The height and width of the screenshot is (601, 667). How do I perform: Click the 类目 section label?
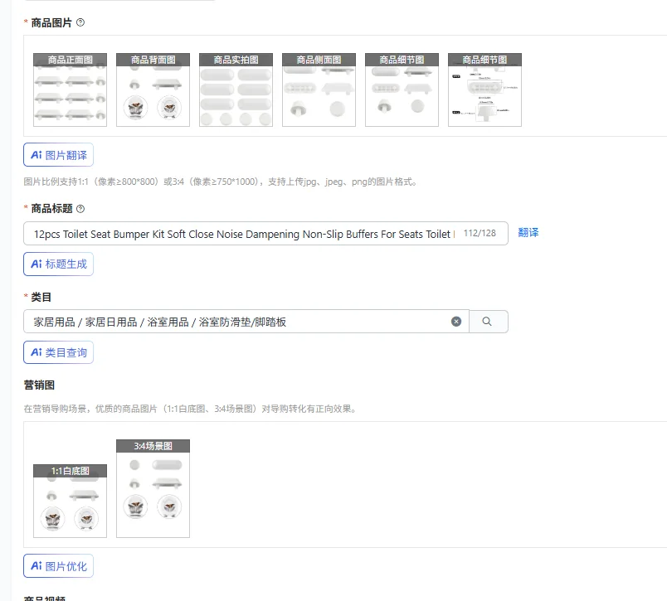pos(41,297)
